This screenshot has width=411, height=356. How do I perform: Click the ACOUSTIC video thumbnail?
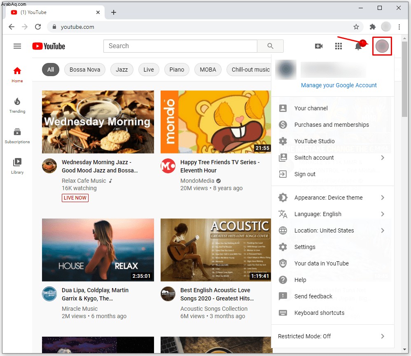pyautogui.click(x=216, y=250)
